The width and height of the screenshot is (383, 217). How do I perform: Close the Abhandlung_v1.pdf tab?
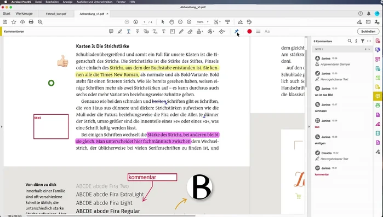[x=107, y=14]
